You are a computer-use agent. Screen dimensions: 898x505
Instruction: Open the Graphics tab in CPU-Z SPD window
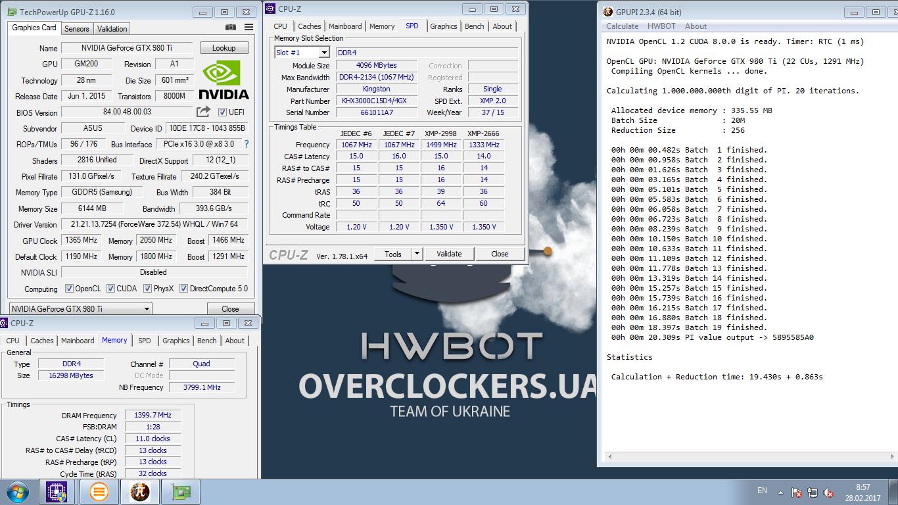coord(444,26)
